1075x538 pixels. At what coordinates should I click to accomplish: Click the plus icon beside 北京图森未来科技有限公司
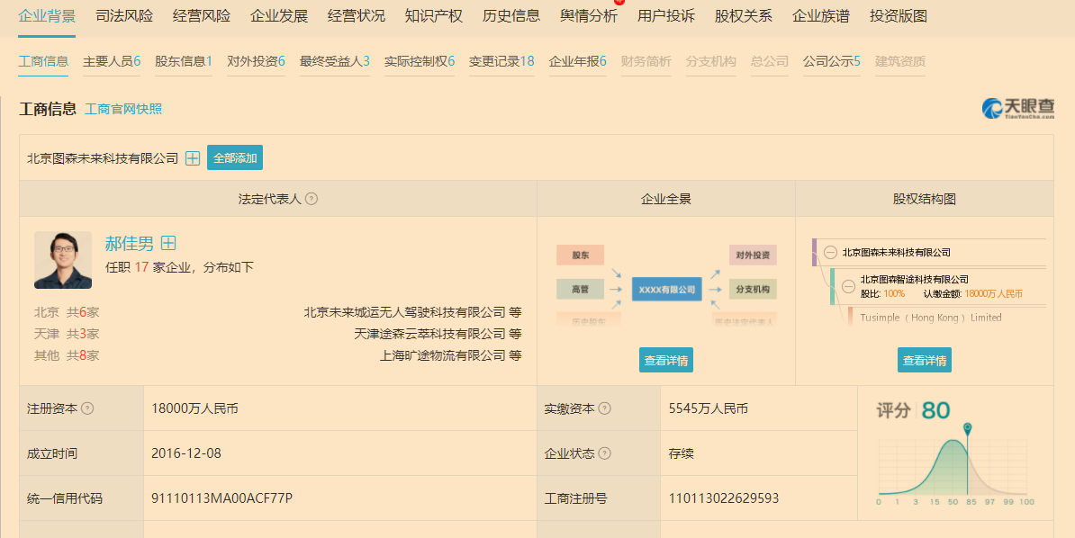pos(193,158)
